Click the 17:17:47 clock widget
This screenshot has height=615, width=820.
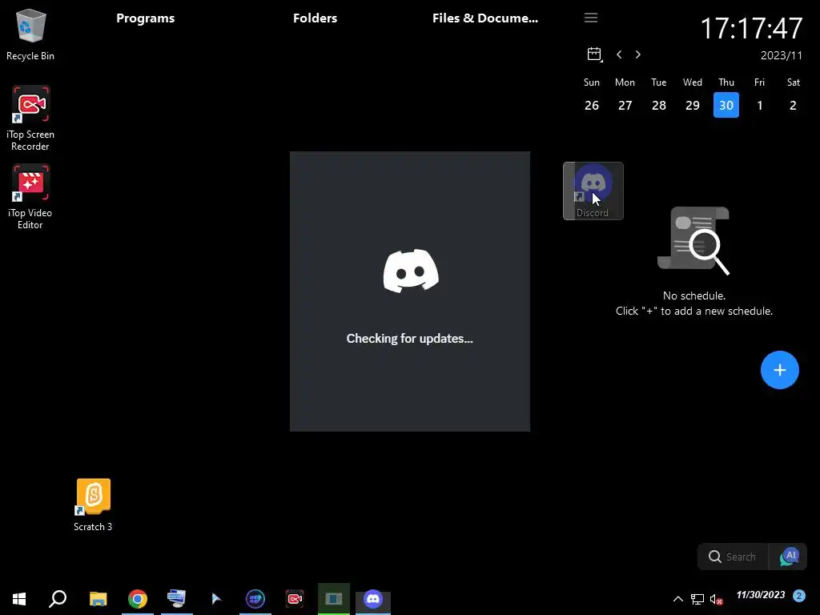751,28
